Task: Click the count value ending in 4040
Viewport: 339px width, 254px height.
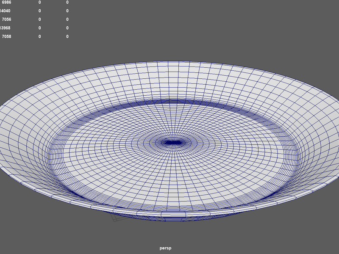Action: [x=5, y=11]
